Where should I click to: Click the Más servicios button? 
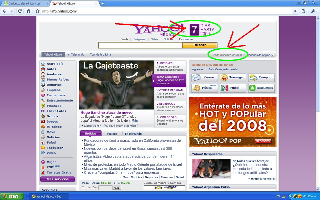pyautogui.click(x=57, y=179)
